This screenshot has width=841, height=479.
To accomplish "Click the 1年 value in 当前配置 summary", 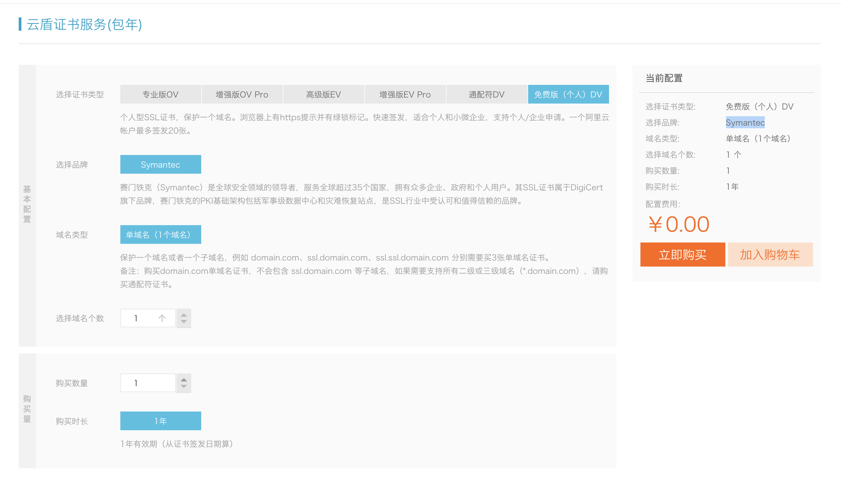I will coord(732,187).
